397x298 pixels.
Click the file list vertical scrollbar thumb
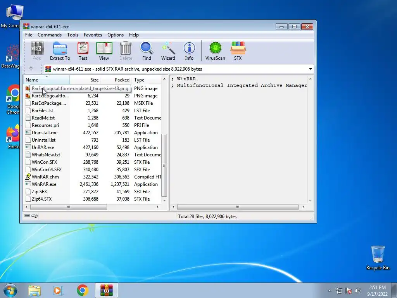(164, 165)
